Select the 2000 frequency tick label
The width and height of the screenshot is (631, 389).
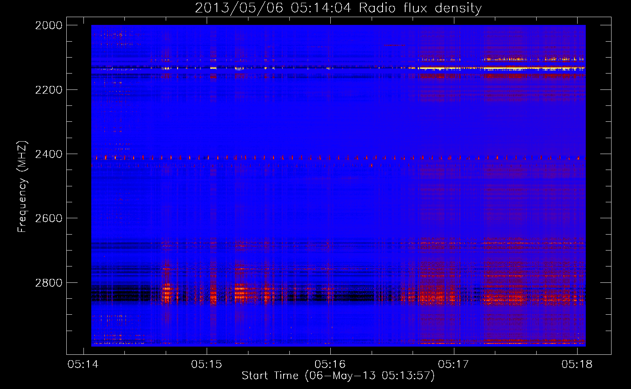pyautogui.click(x=49, y=25)
